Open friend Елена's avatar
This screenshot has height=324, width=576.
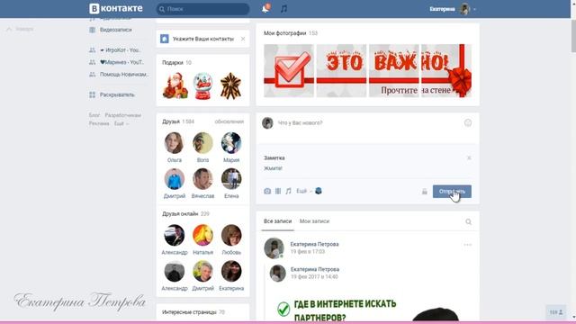click(231, 179)
